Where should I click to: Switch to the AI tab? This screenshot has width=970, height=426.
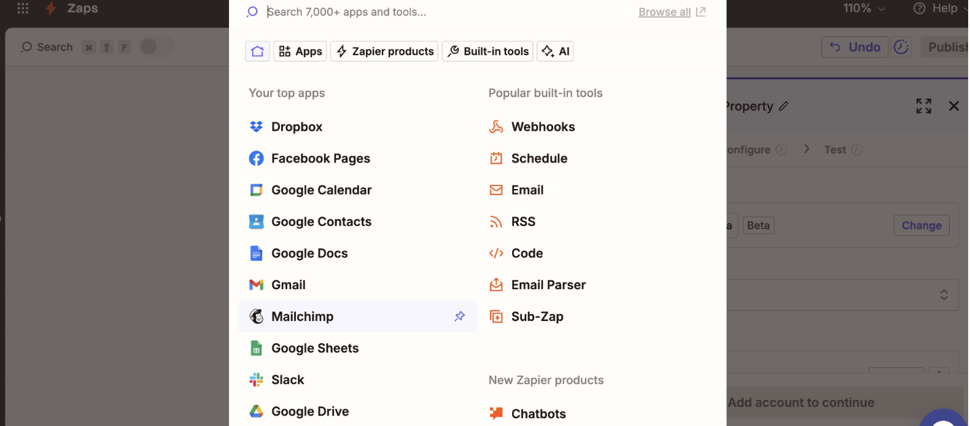[556, 52]
